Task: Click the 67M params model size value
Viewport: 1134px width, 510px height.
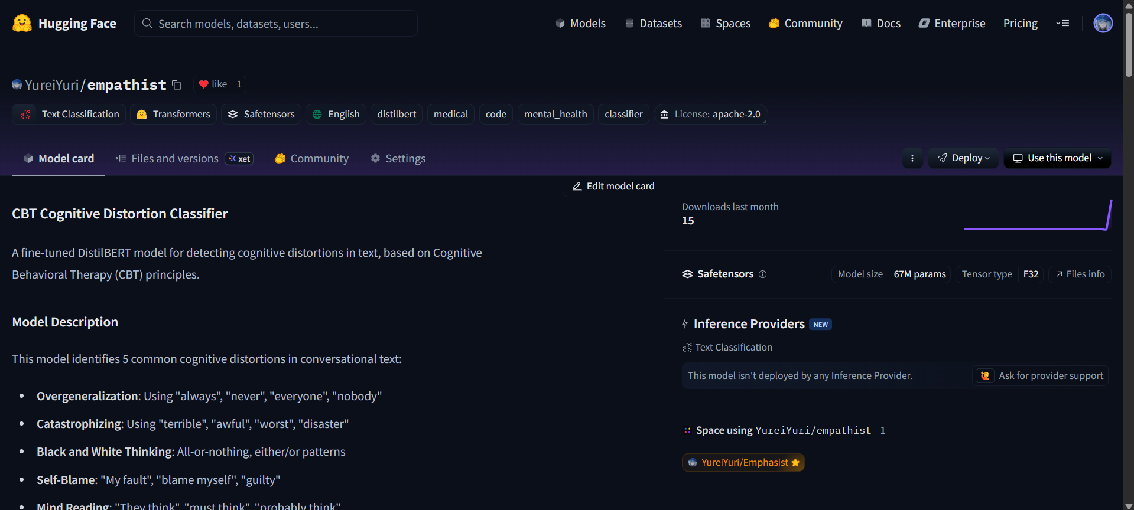Action: [x=919, y=274]
